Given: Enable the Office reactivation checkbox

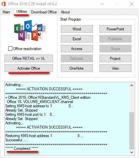Looking at the screenshot, I should (10, 49).
